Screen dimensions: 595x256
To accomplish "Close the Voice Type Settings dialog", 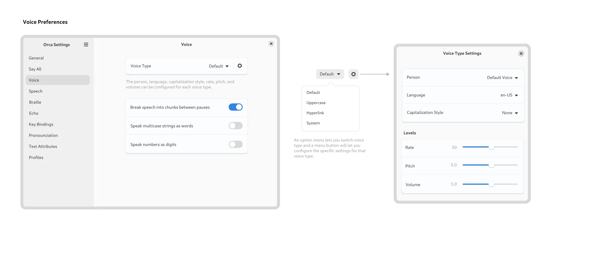I will pyautogui.click(x=521, y=54).
